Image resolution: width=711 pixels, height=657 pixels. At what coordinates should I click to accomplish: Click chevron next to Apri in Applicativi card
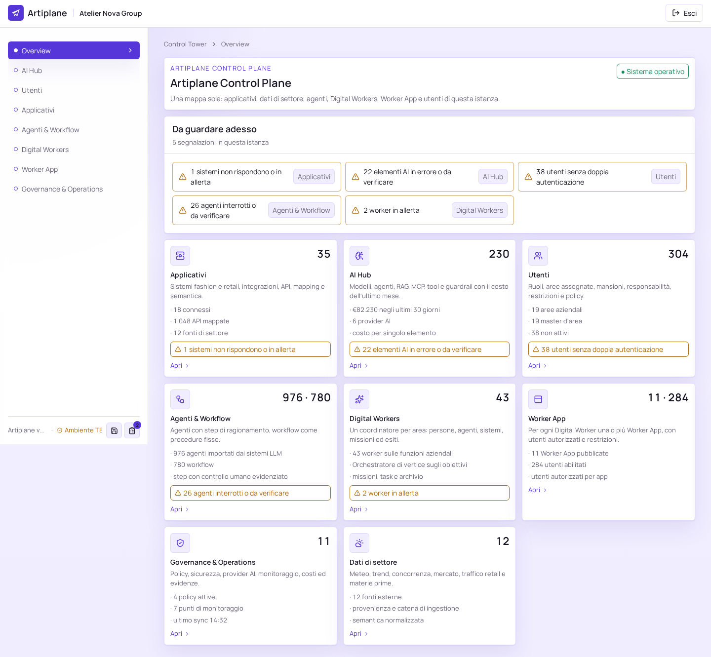click(187, 366)
